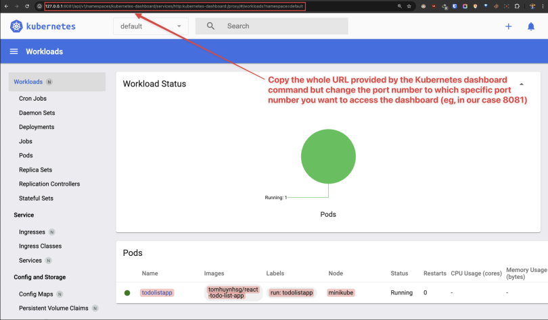Click the site info icon in address bar
The image size is (548, 320).
(x=39, y=6)
